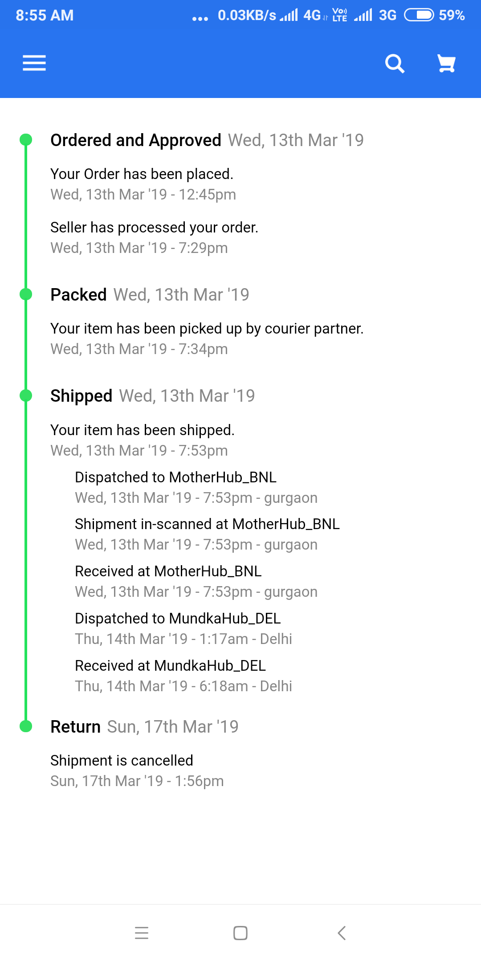Tap 'Received at MotherHub_BNL' tracking entry
The width and height of the screenshot is (481, 962).
168,571
